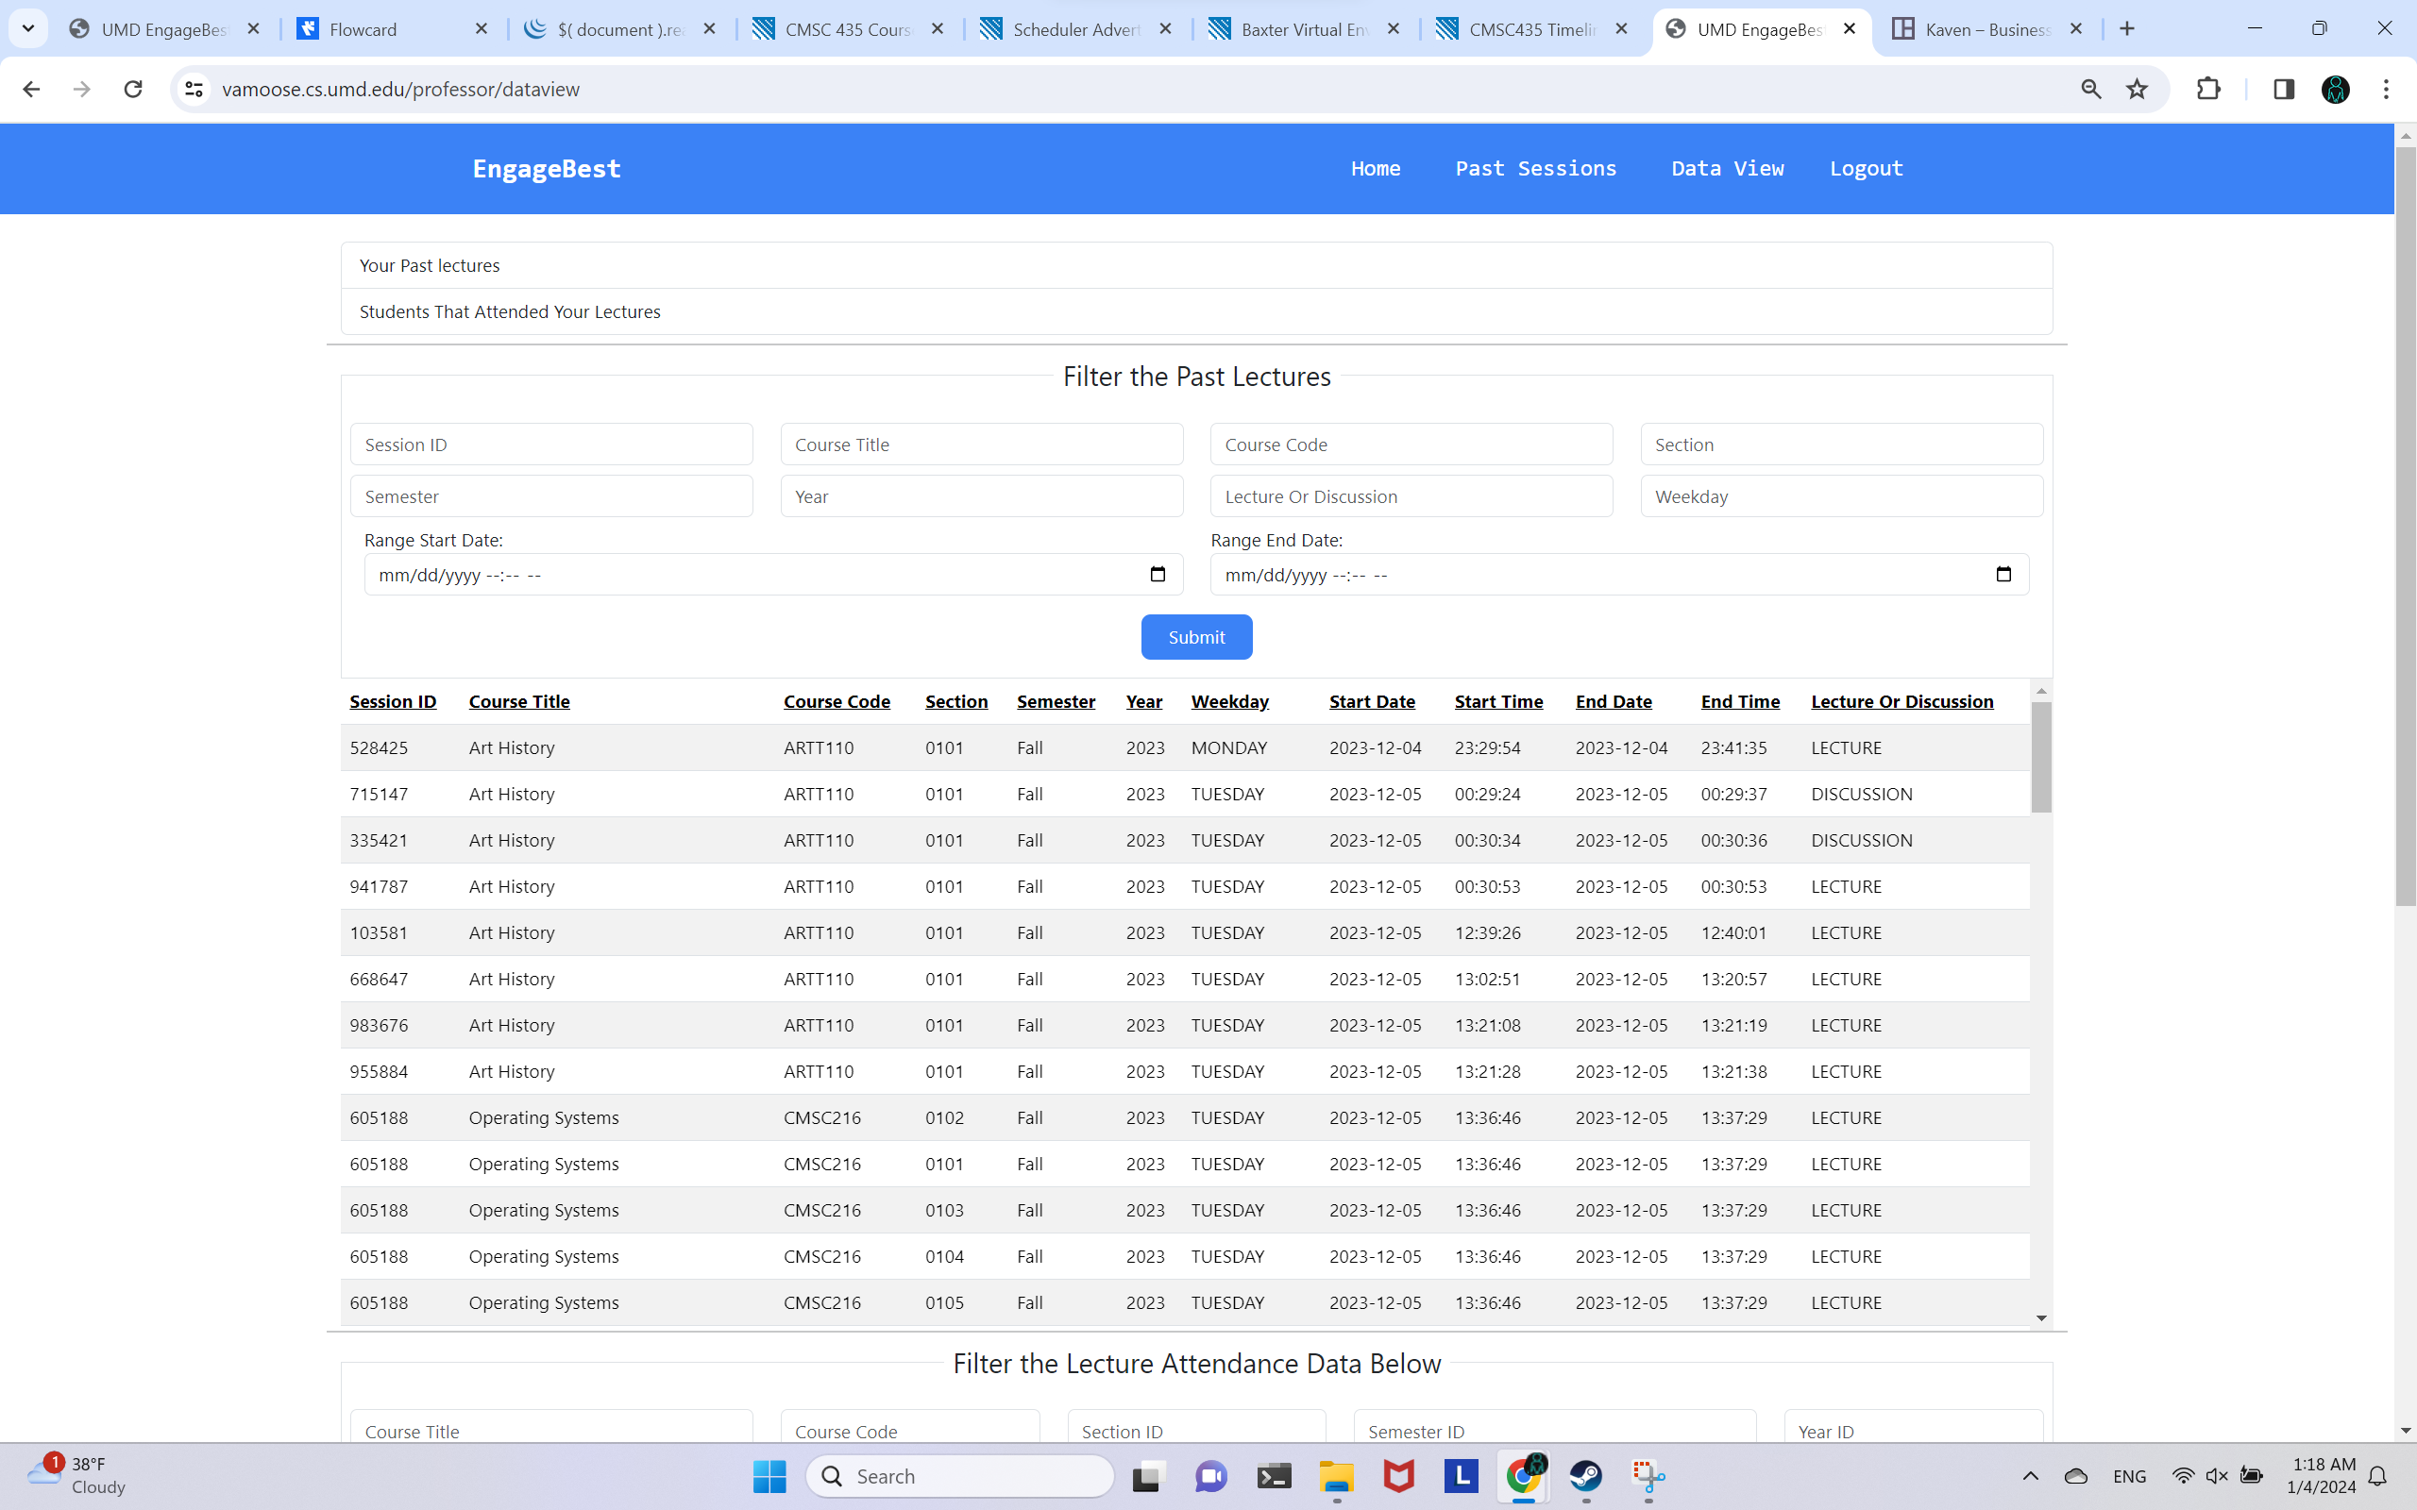This screenshot has width=2417, height=1510.
Task: Open the $( document ).ready tab
Action: (x=619, y=29)
